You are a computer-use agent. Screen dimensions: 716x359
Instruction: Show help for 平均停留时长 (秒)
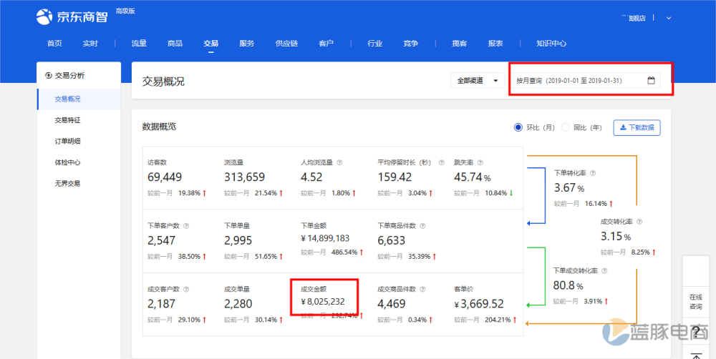click(x=442, y=162)
